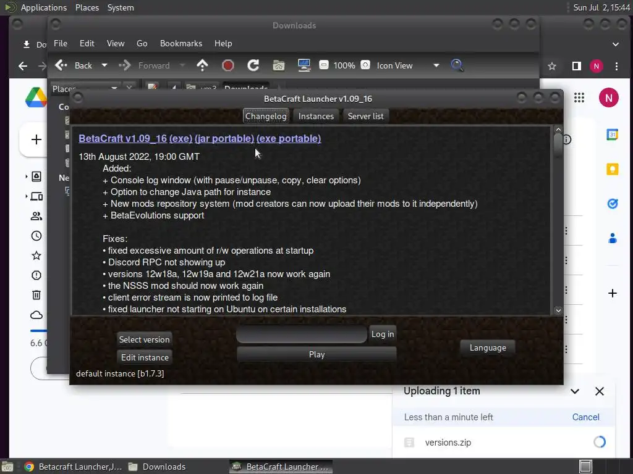Open the Language selection button
Image resolution: width=633 pixels, height=474 pixels.
point(488,347)
